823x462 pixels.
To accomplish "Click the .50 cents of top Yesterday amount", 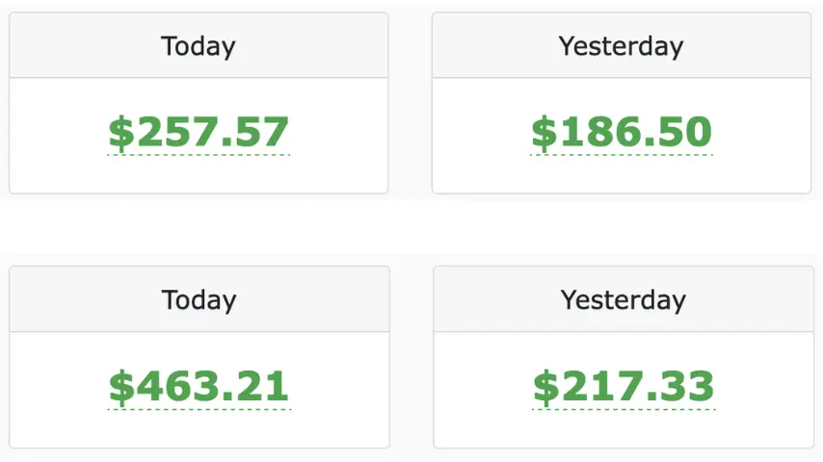I will 683,132.
